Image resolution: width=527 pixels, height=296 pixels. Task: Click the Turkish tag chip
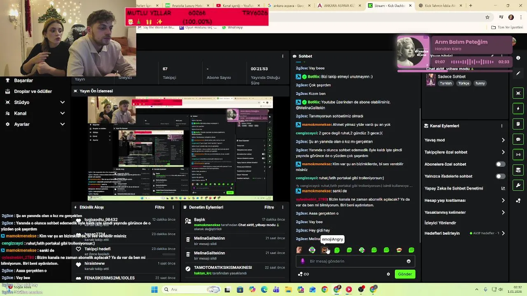[x=445, y=83]
